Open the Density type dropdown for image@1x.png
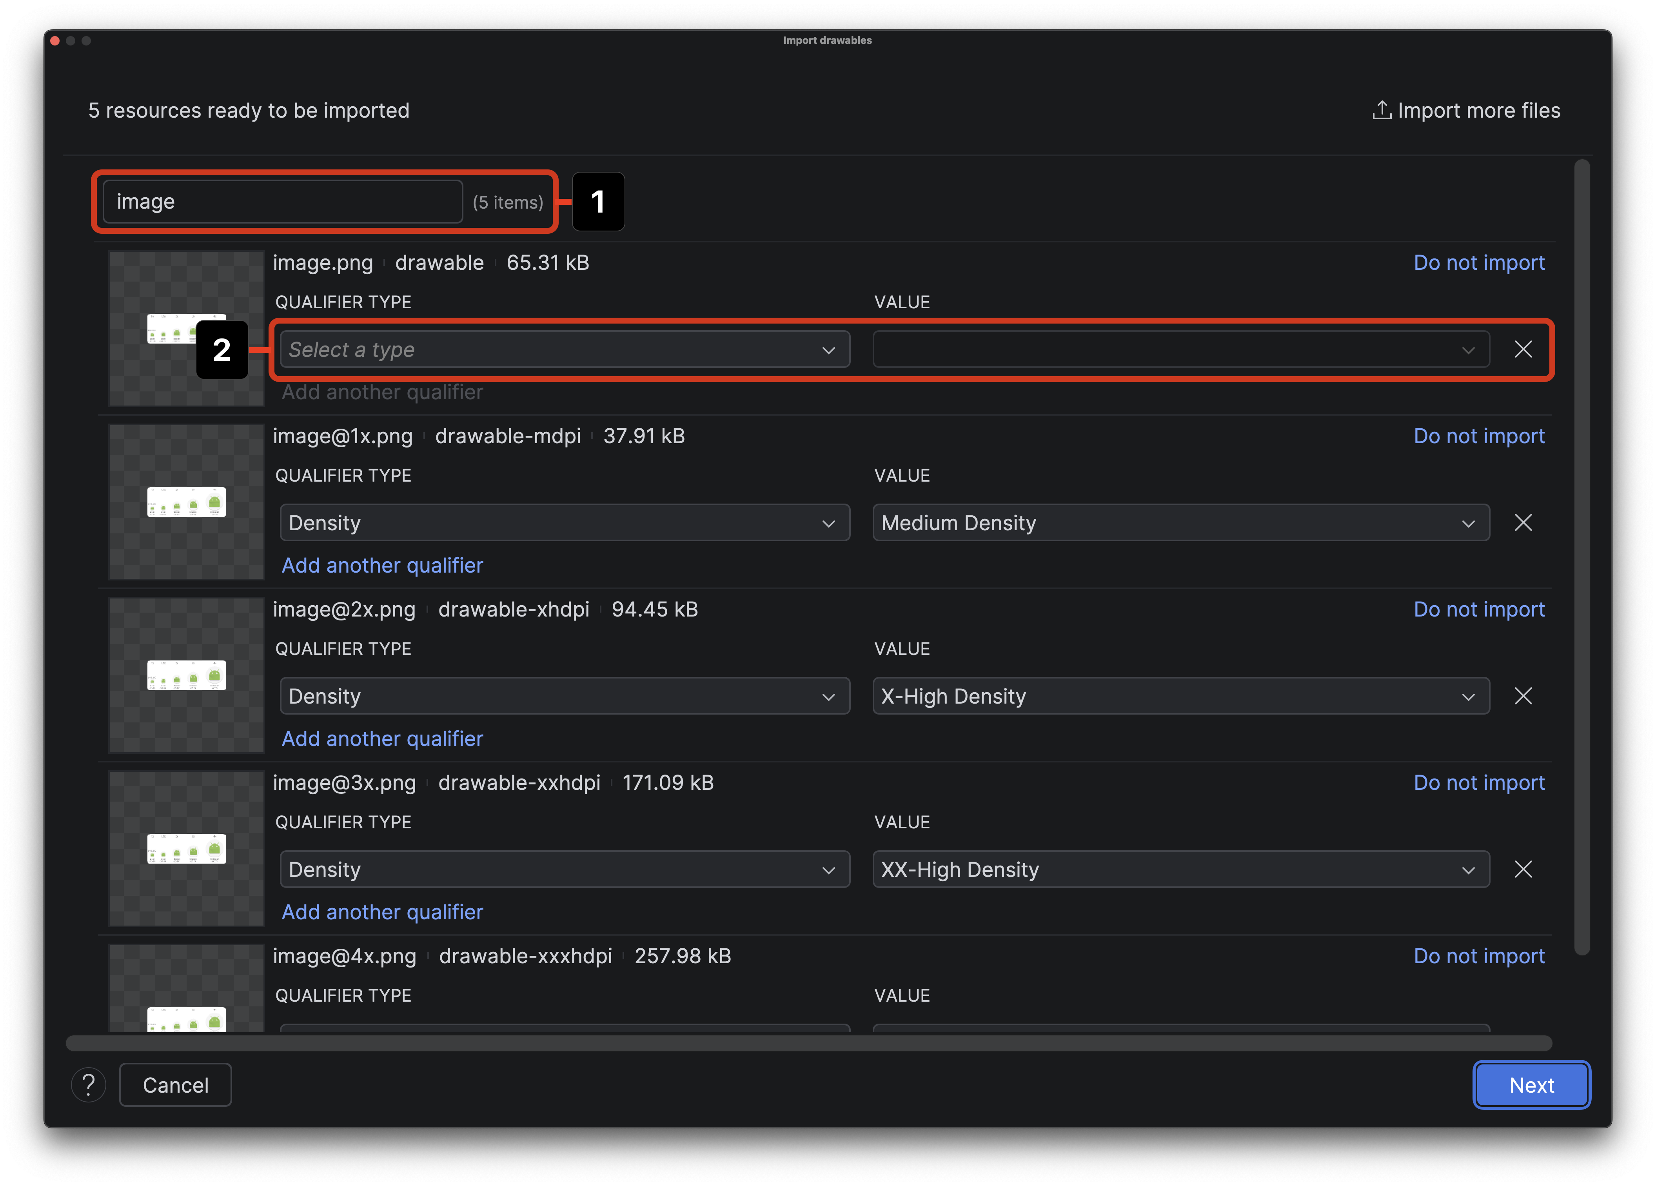1656x1186 pixels. pyautogui.click(x=564, y=522)
